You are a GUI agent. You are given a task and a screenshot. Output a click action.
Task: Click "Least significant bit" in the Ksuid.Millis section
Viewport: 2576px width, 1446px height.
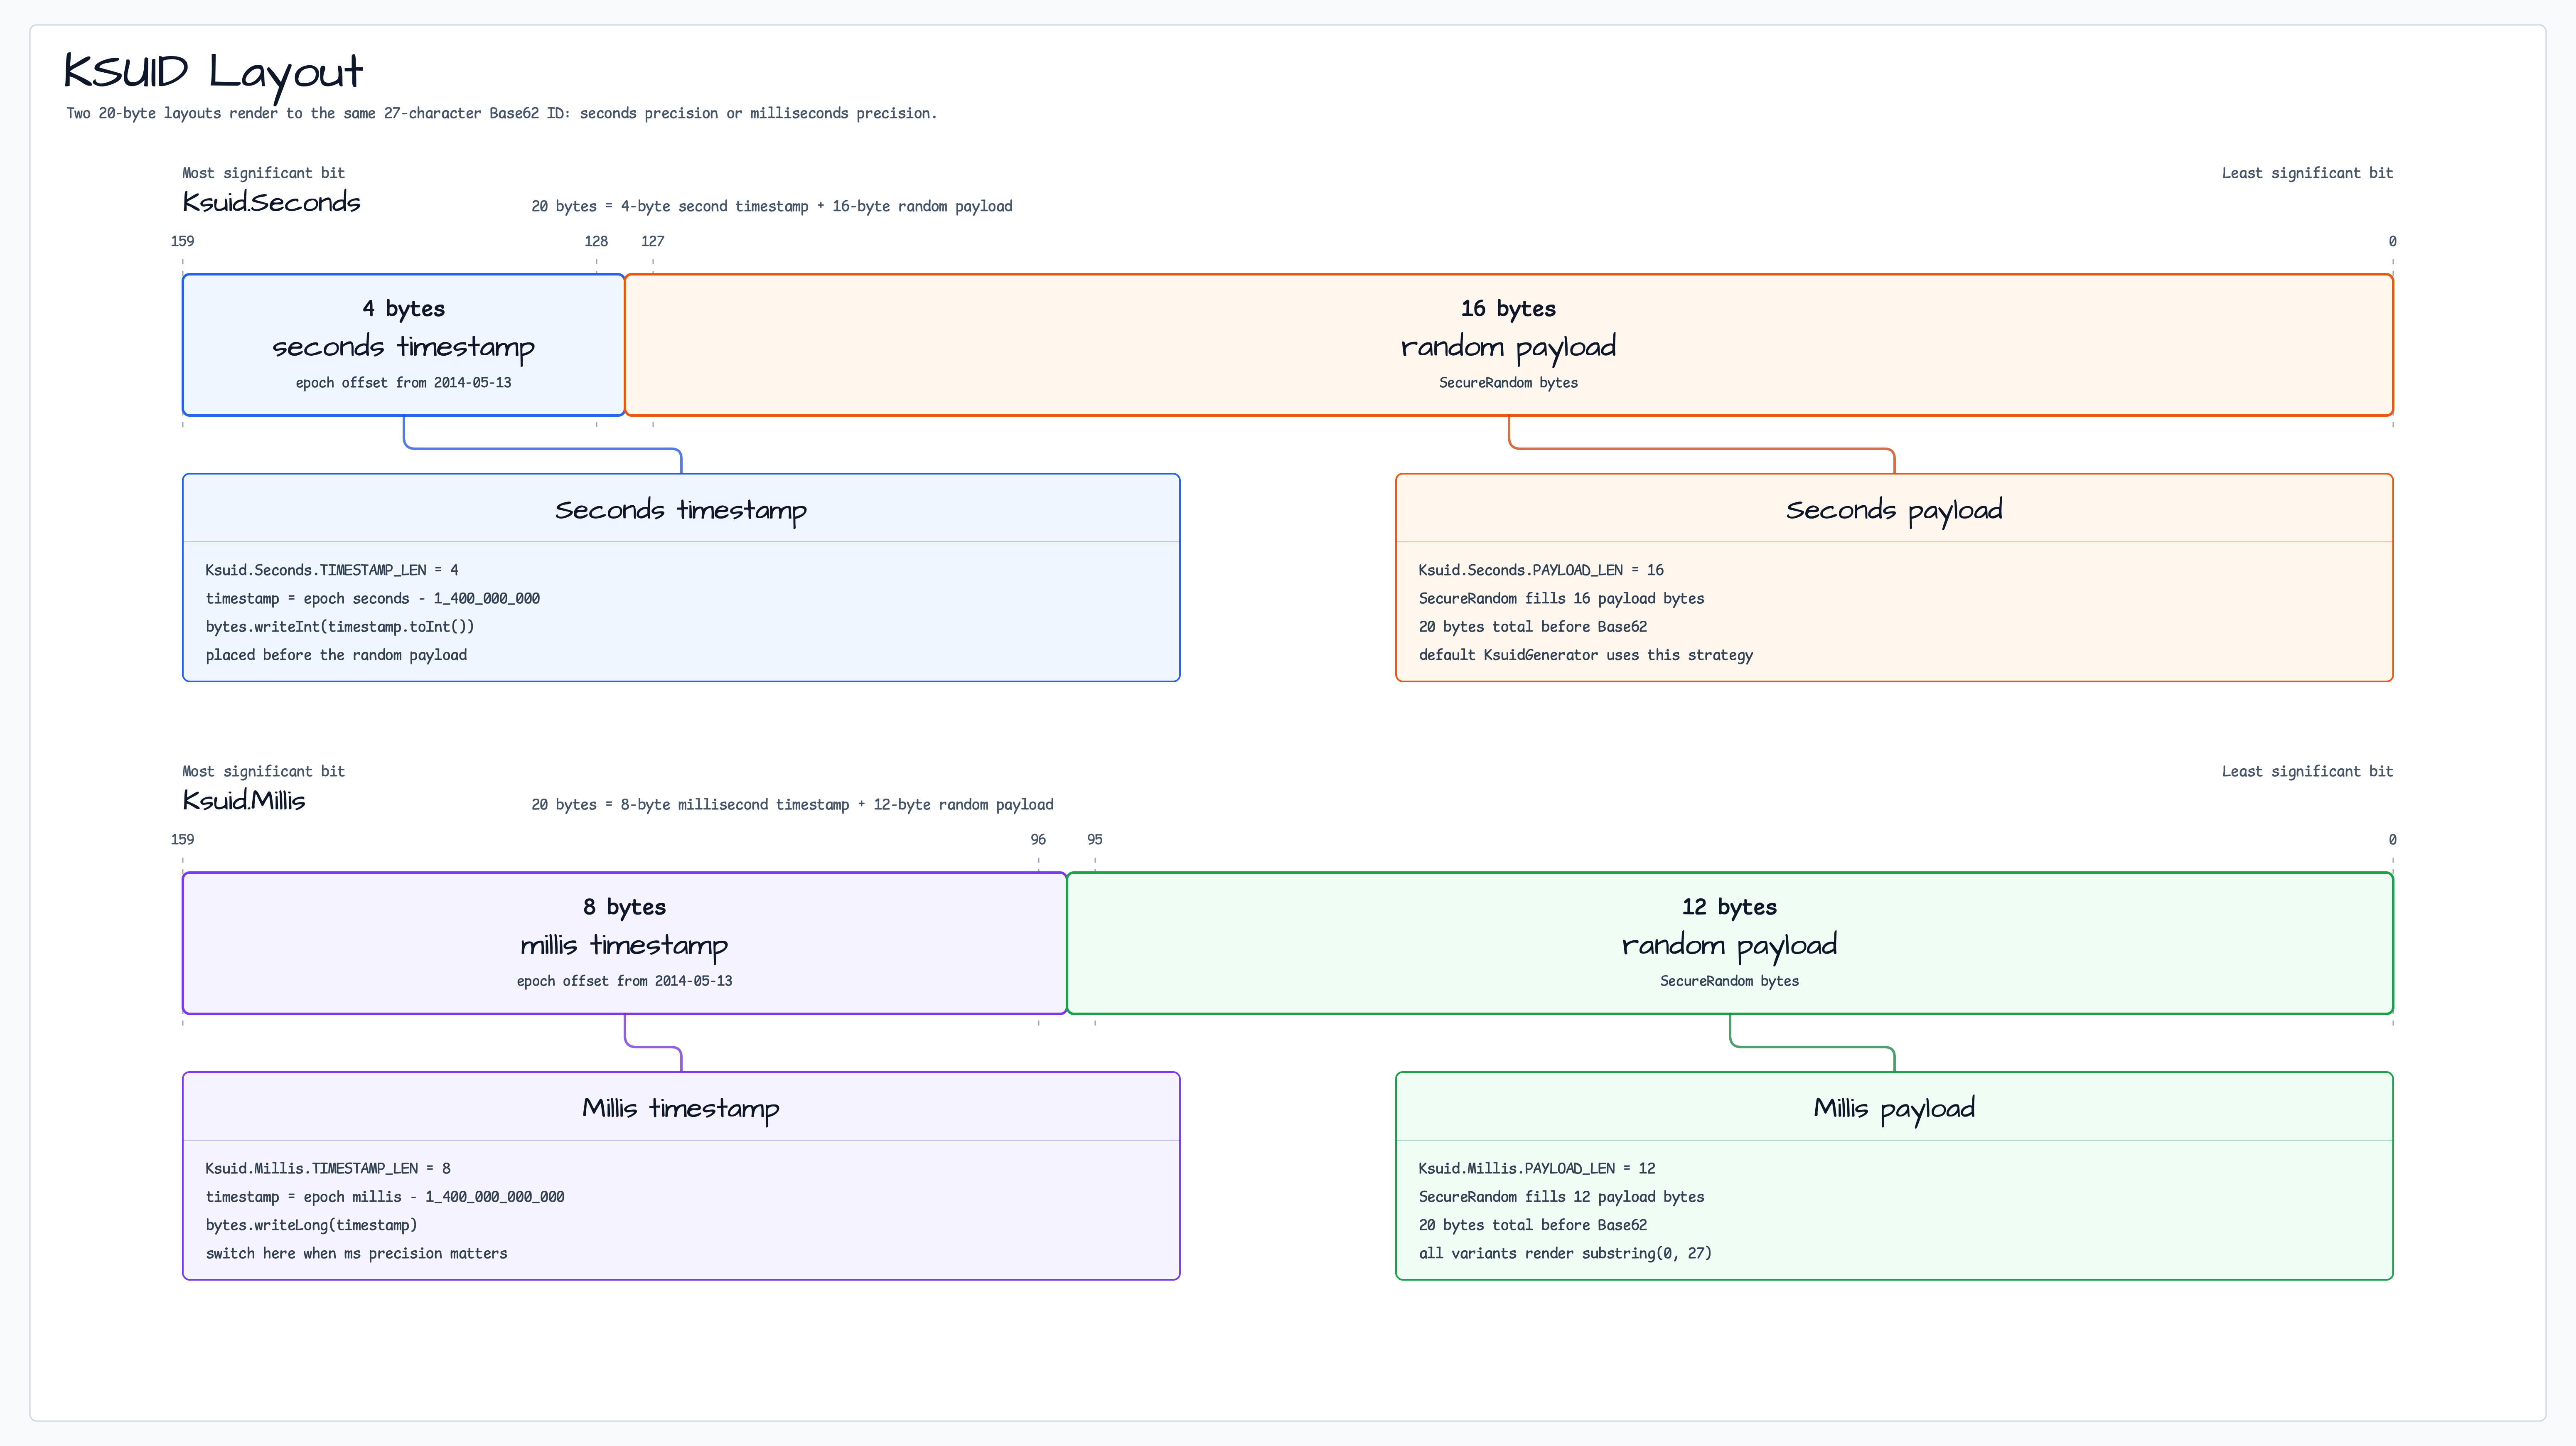pos(2307,771)
